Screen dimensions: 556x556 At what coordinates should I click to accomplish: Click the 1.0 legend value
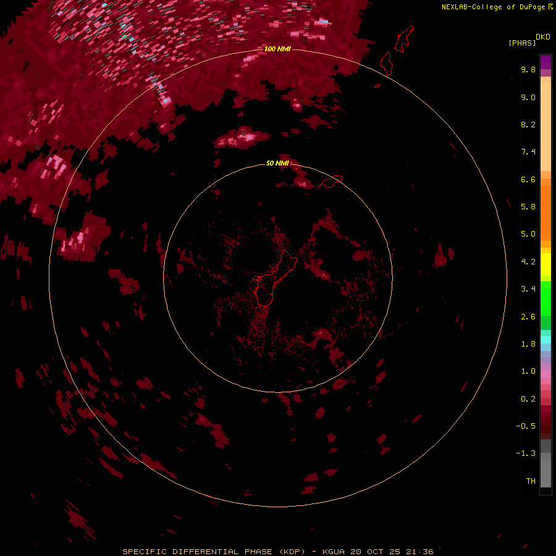click(x=528, y=371)
